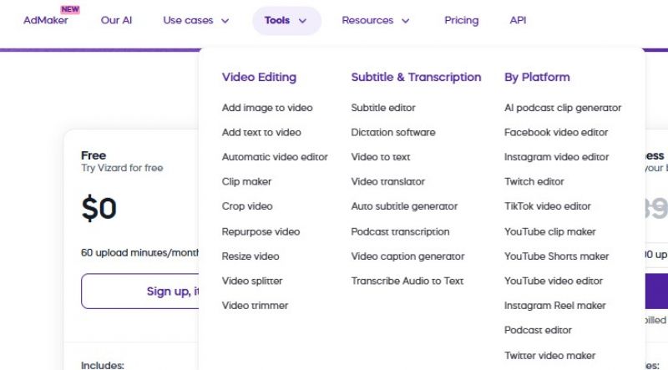Click the Use cases chevron arrow
The width and height of the screenshot is (668, 370).
coord(225,21)
